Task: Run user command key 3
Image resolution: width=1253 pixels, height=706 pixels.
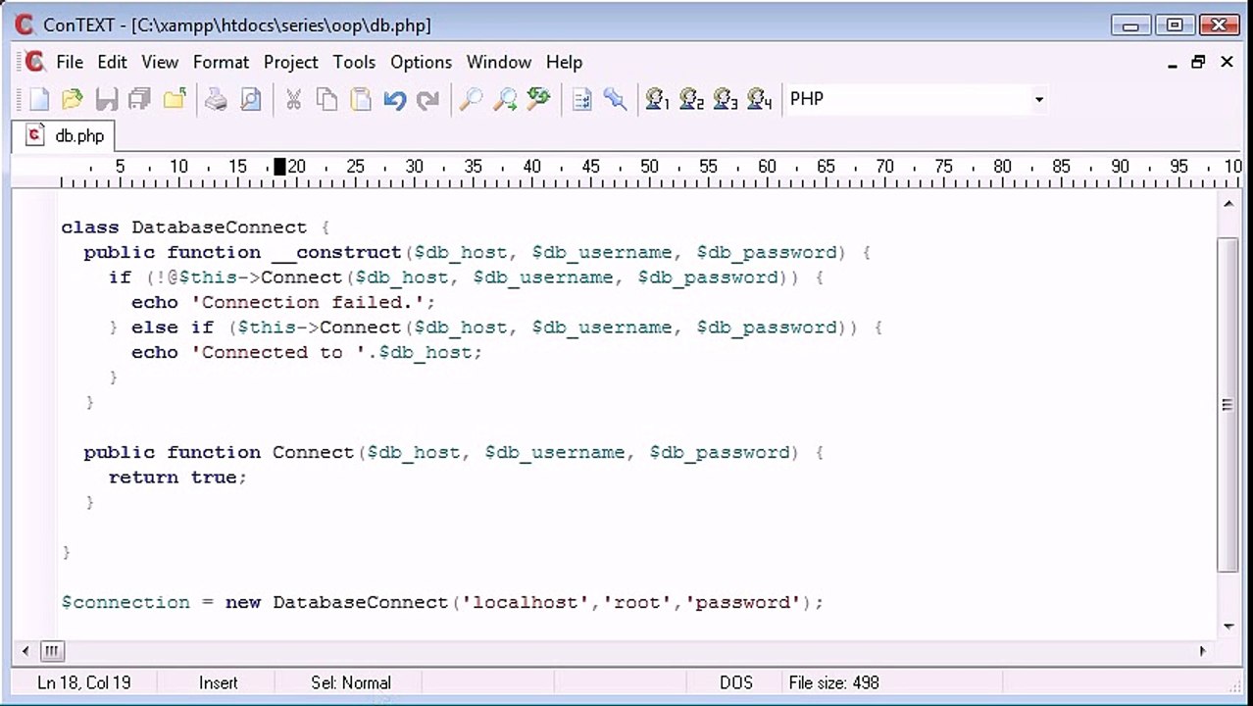Action: pos(725,99)
